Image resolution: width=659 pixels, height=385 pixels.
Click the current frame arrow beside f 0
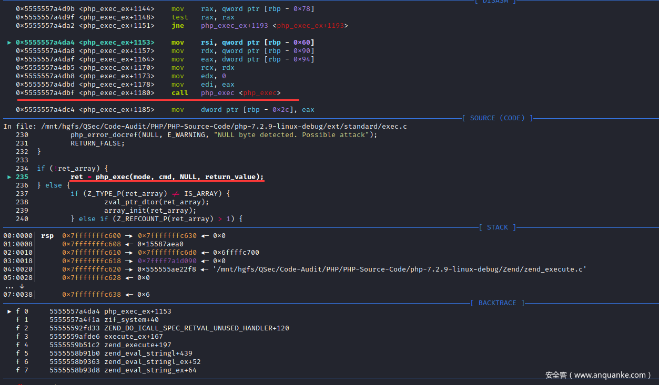tap(9, 311)
